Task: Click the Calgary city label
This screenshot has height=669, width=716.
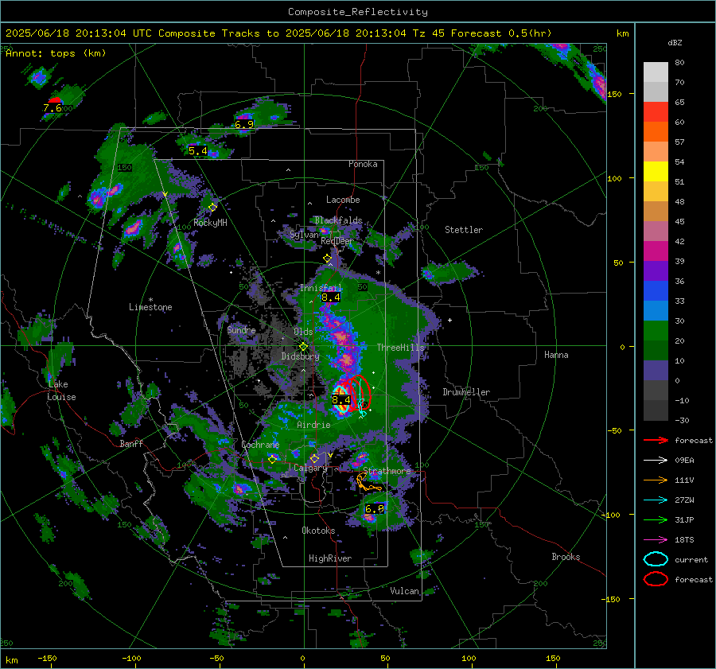Action: point(310,468)
